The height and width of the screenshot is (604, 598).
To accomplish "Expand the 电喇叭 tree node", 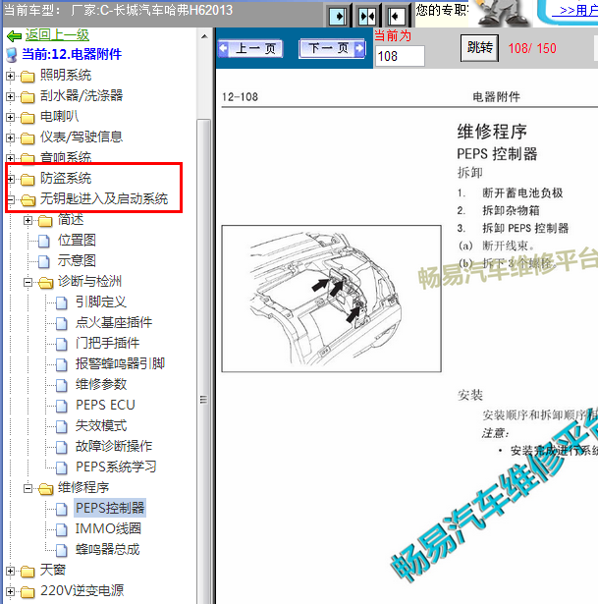I will [11, 117].
